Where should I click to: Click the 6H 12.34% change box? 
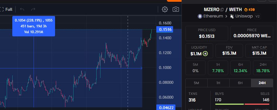click(x=240, y=68)
